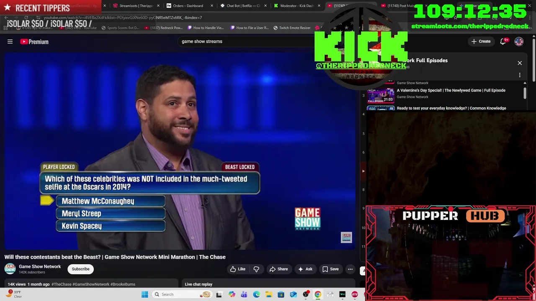
Task: Like the video
Action: pos(237,269)
